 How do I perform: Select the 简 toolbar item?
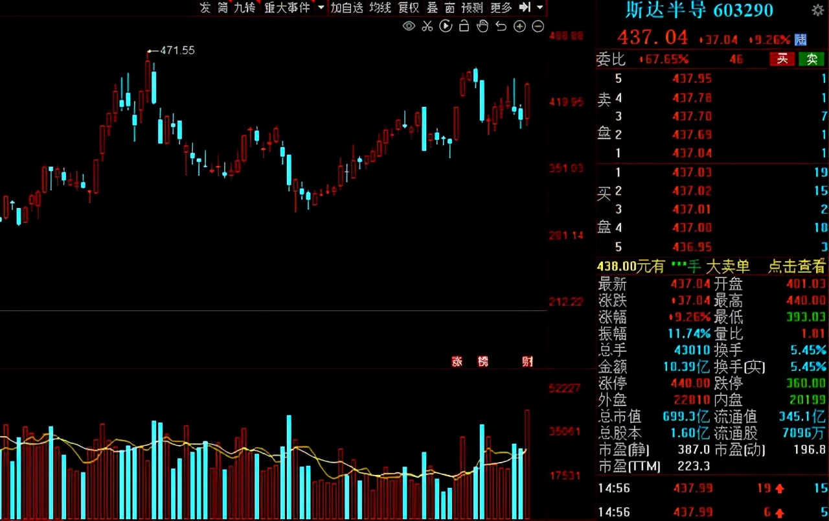pyautogui.click(x=223, y=7)
